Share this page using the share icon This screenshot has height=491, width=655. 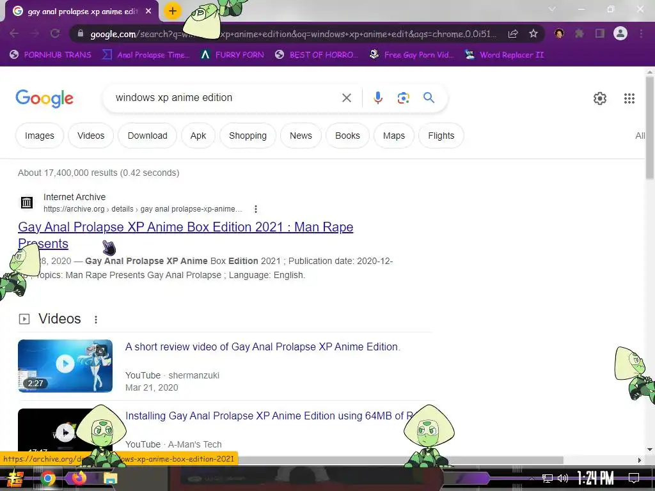tap(513, 34)
